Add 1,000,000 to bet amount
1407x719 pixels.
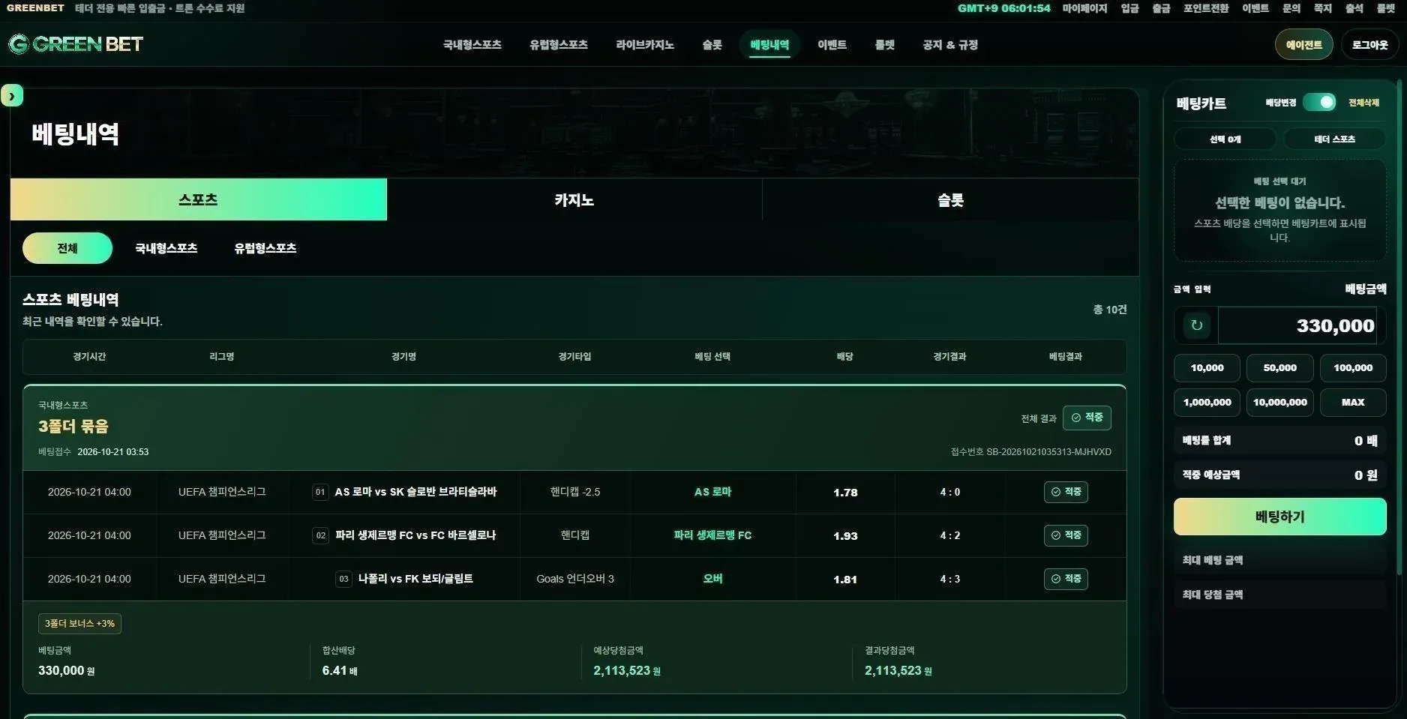coord(1207,403)
